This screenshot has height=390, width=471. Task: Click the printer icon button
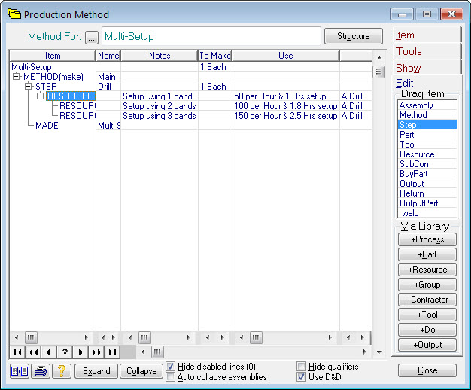coord(40,371)
